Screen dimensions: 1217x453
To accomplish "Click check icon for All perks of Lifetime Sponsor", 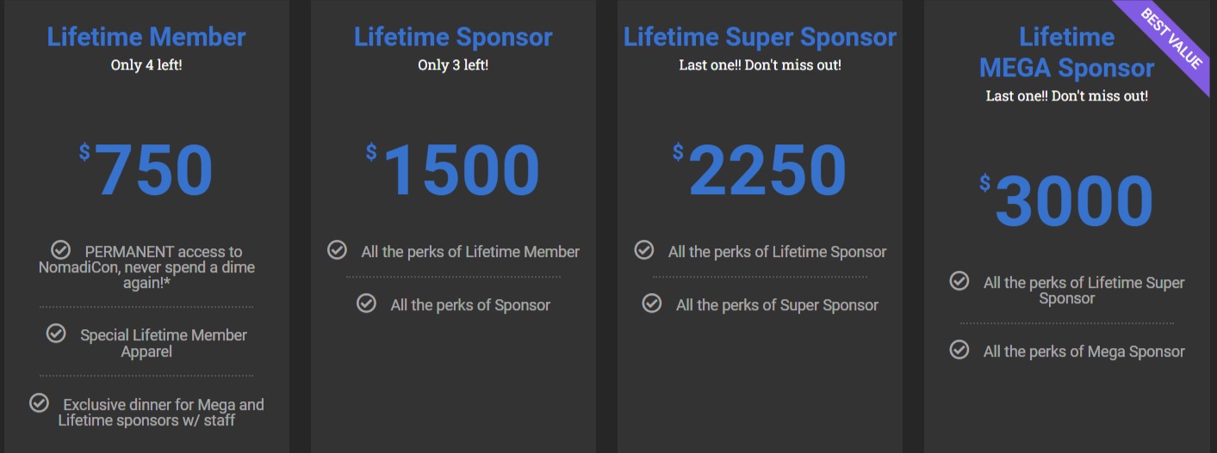I will pyautogui.click(x=643, y=250).
